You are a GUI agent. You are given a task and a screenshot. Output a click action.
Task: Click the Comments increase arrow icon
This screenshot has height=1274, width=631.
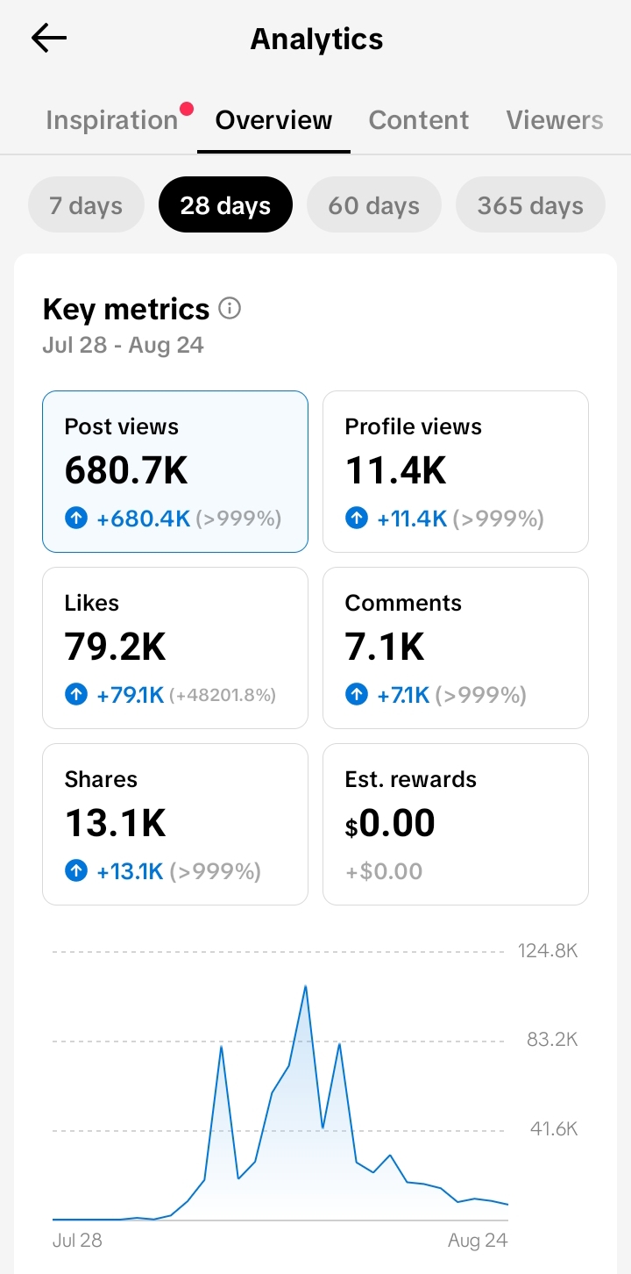click(357, 695)
